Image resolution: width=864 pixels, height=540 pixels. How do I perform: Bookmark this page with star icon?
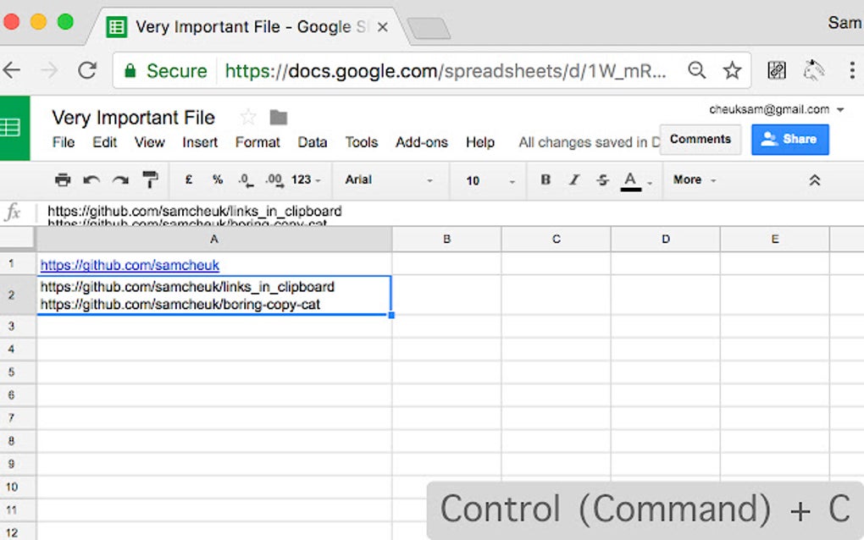click(x=732, y=70)
